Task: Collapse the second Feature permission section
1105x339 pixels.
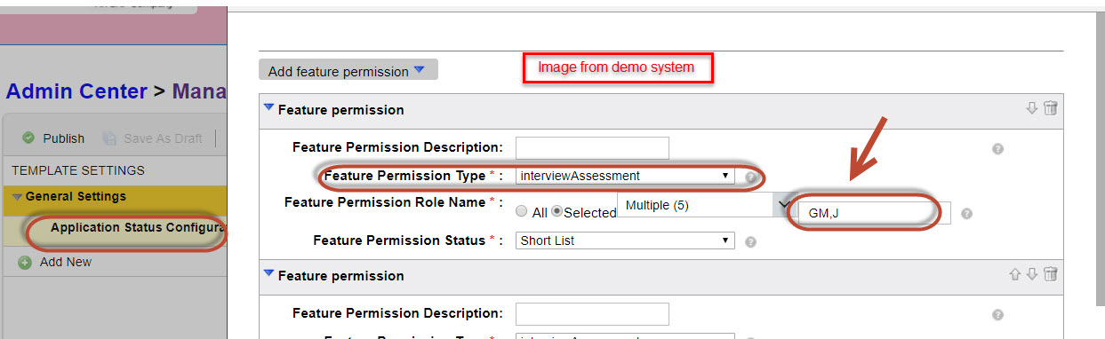Action: [268, 274]
